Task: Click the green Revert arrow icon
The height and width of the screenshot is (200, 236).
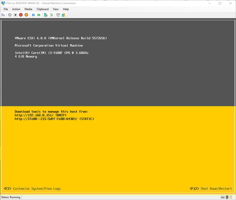Action: pyautogui.click(x=51, y=15)
